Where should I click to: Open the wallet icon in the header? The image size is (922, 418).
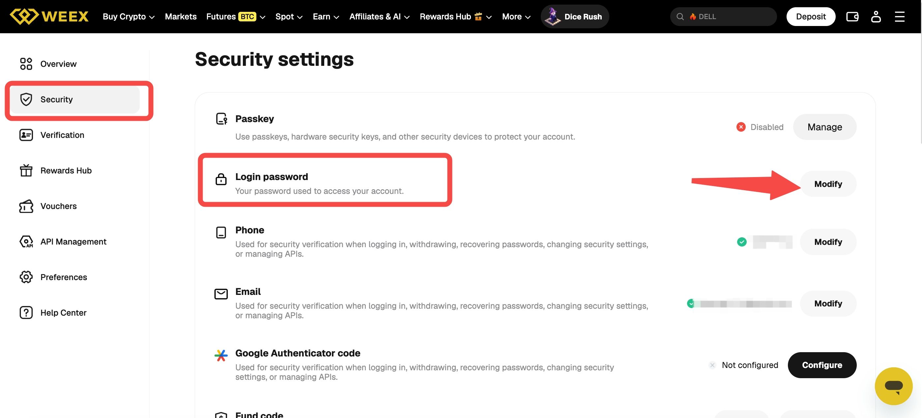pos(852,16)
